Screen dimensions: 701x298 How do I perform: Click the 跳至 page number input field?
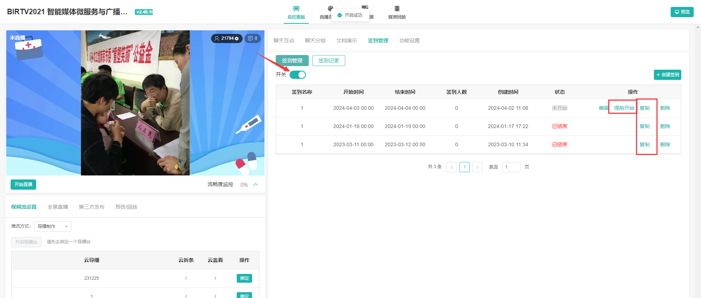click(511, 167)
